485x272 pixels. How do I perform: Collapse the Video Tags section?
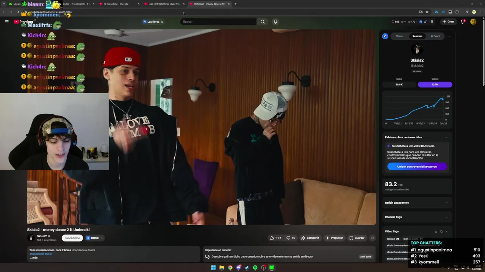[446, 231]
